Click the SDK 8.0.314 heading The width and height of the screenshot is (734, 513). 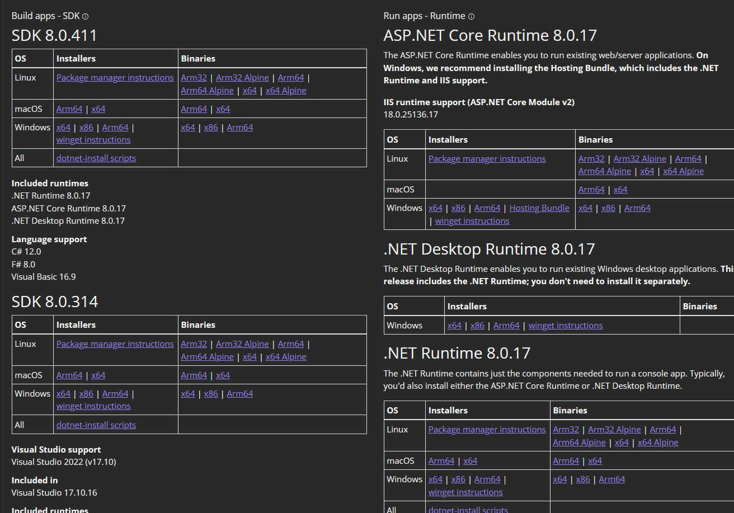click(55, 302)
